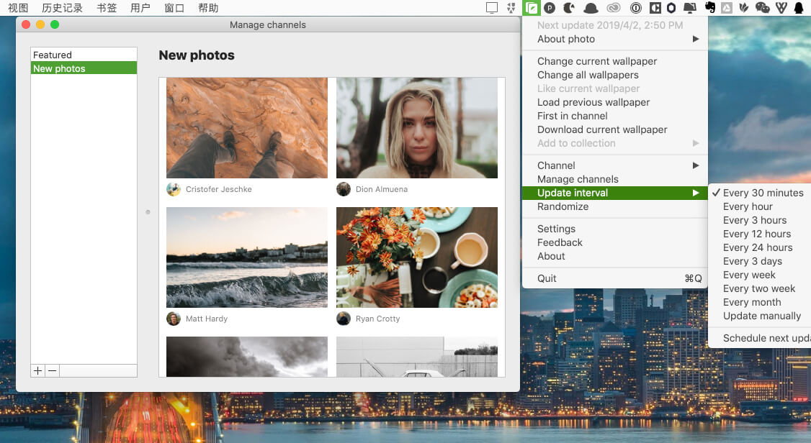Open the 用户 menu
Image resolution: width=811 pixels, height=443 pixels.
point(140,8)
